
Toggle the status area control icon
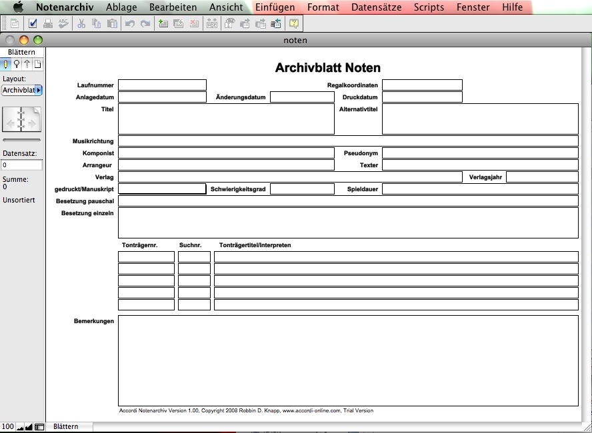click(x=39, y=427)
